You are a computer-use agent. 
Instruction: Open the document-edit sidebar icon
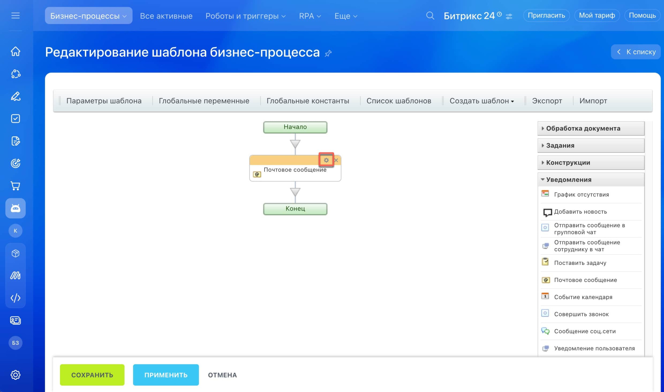coord(15,141)
